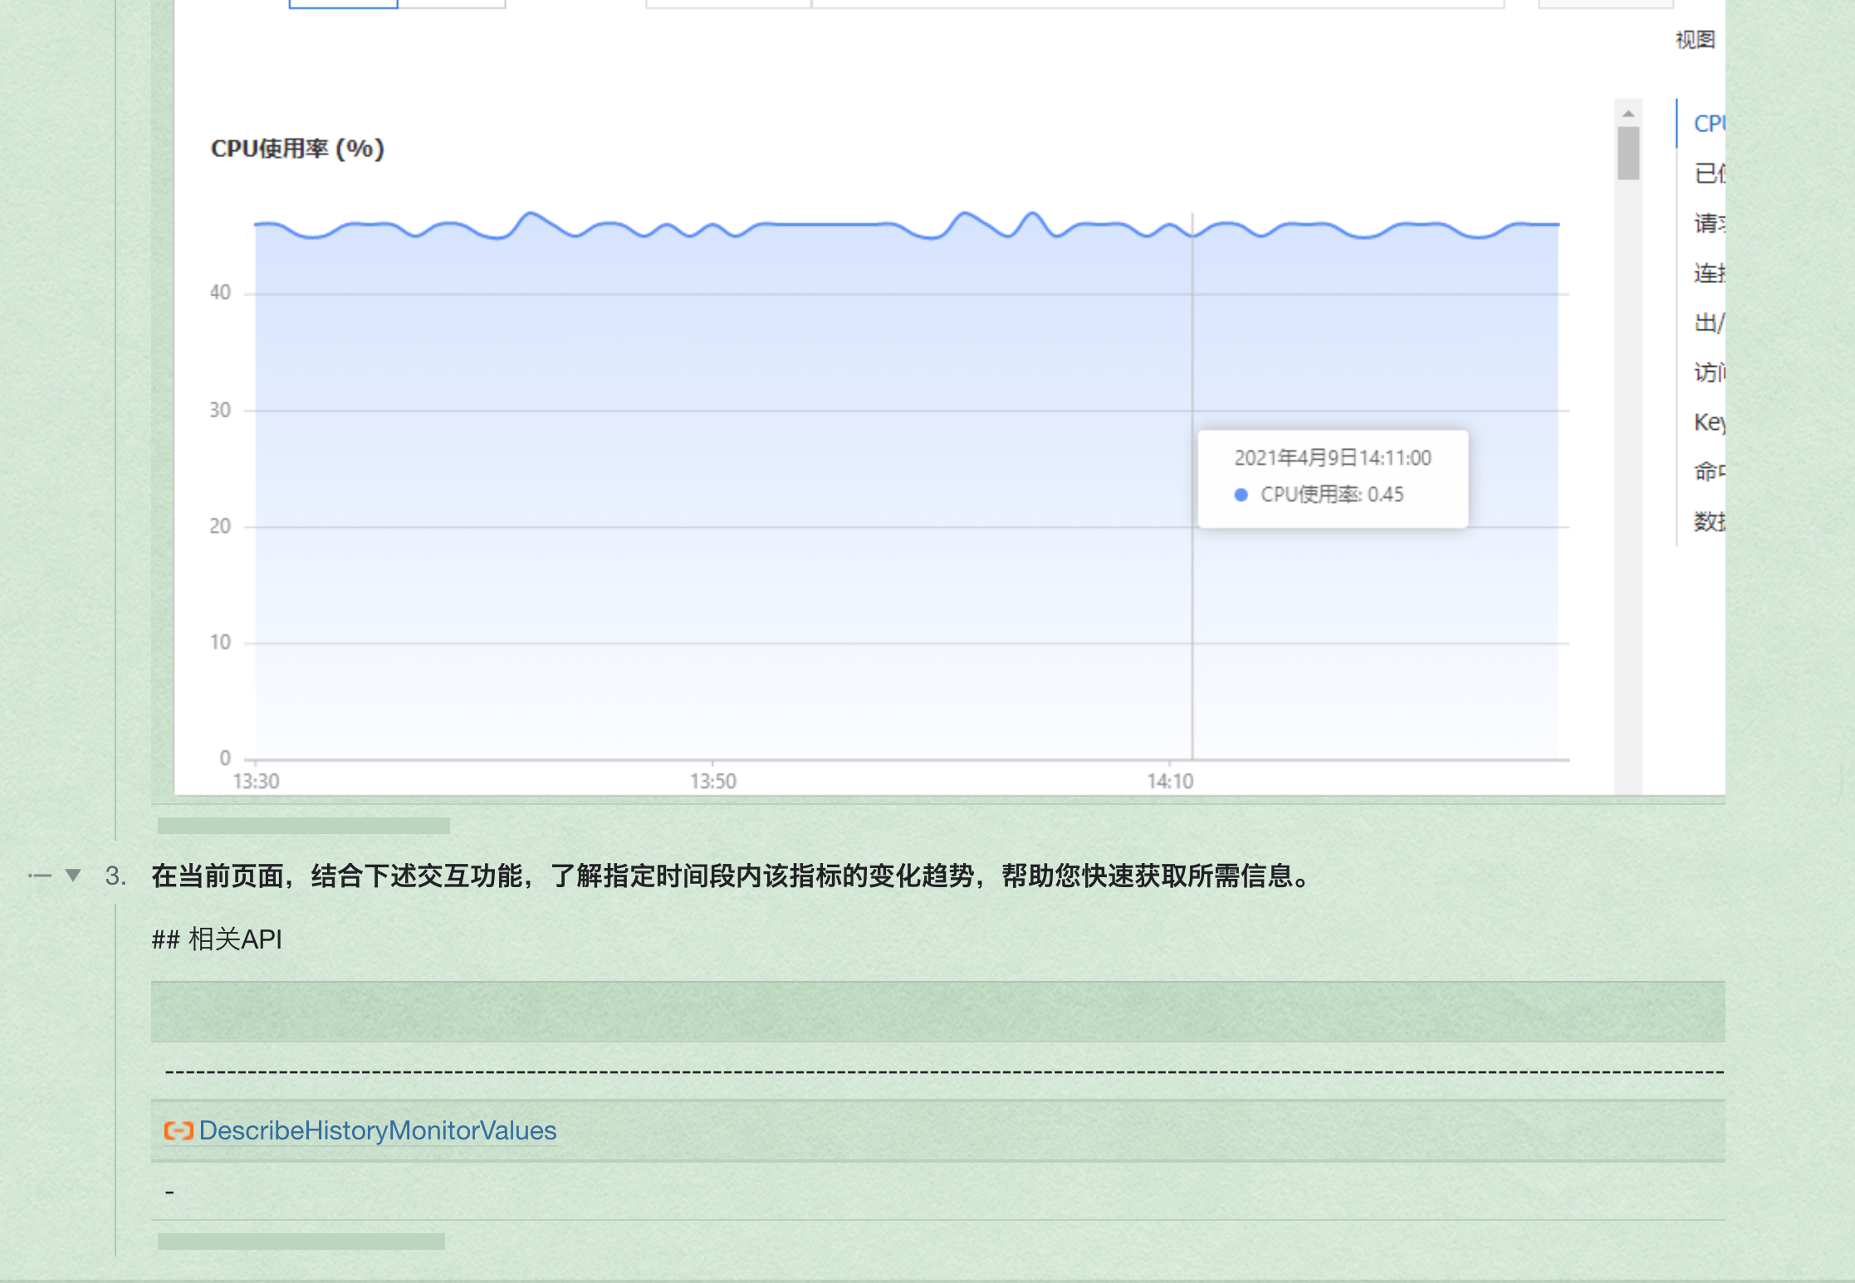Select the Key metric in sidebar
This screenshot has height=1283, width=1855.
coord(1709,422)
